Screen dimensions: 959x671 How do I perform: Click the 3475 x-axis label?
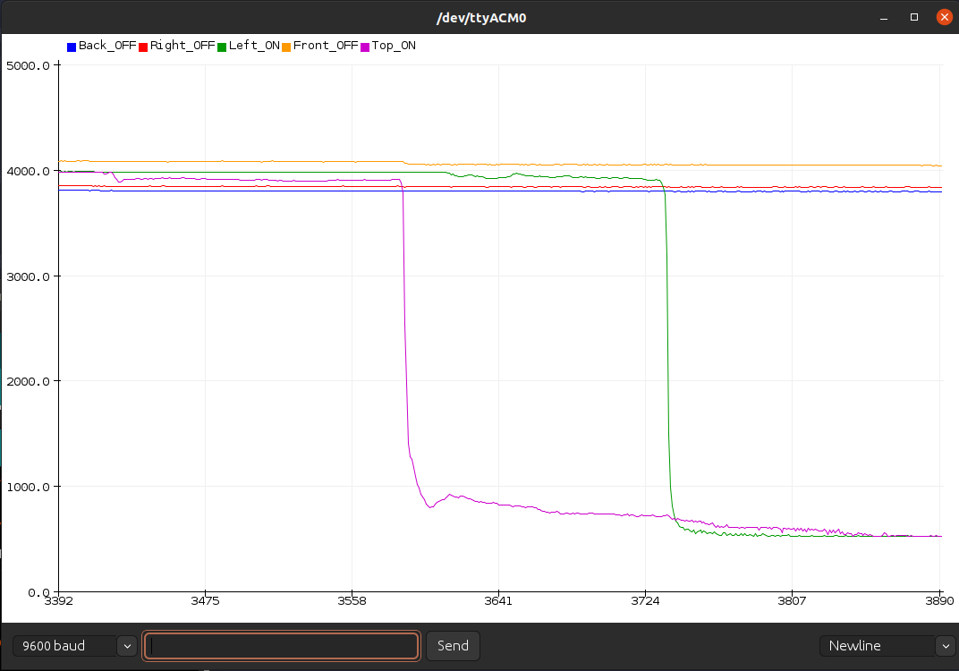tap(205, 600)
